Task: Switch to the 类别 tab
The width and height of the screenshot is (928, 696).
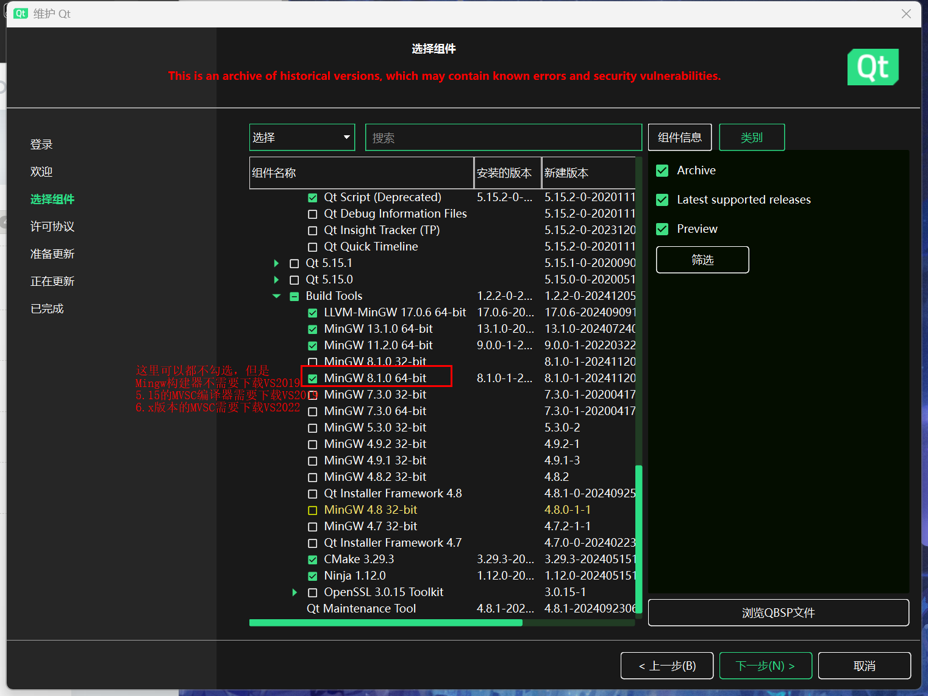Action: click(751, 137)
